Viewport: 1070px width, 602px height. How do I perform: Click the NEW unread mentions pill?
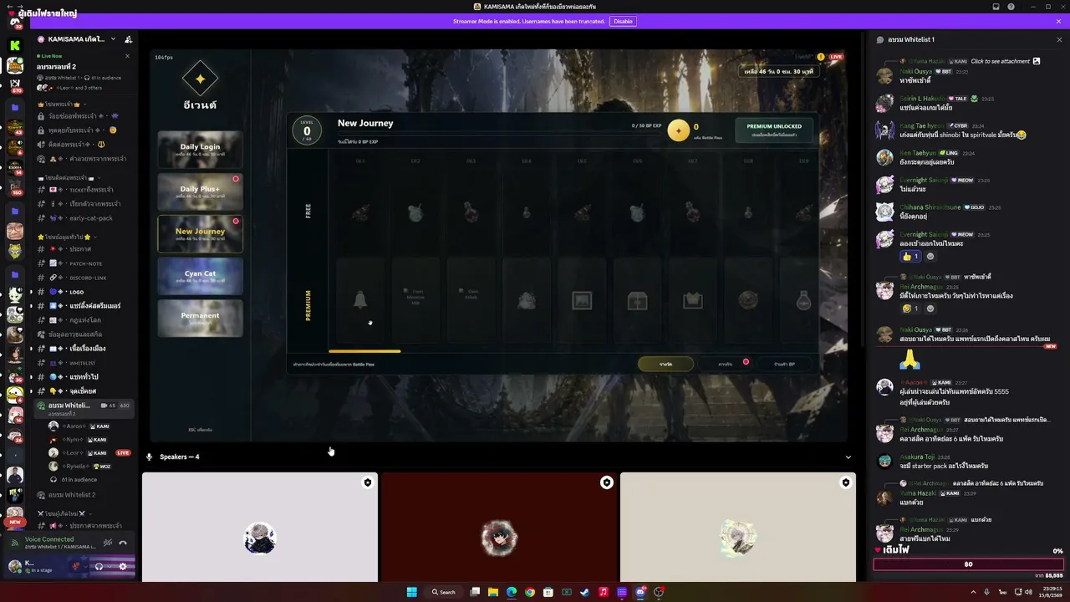point(15,523)
